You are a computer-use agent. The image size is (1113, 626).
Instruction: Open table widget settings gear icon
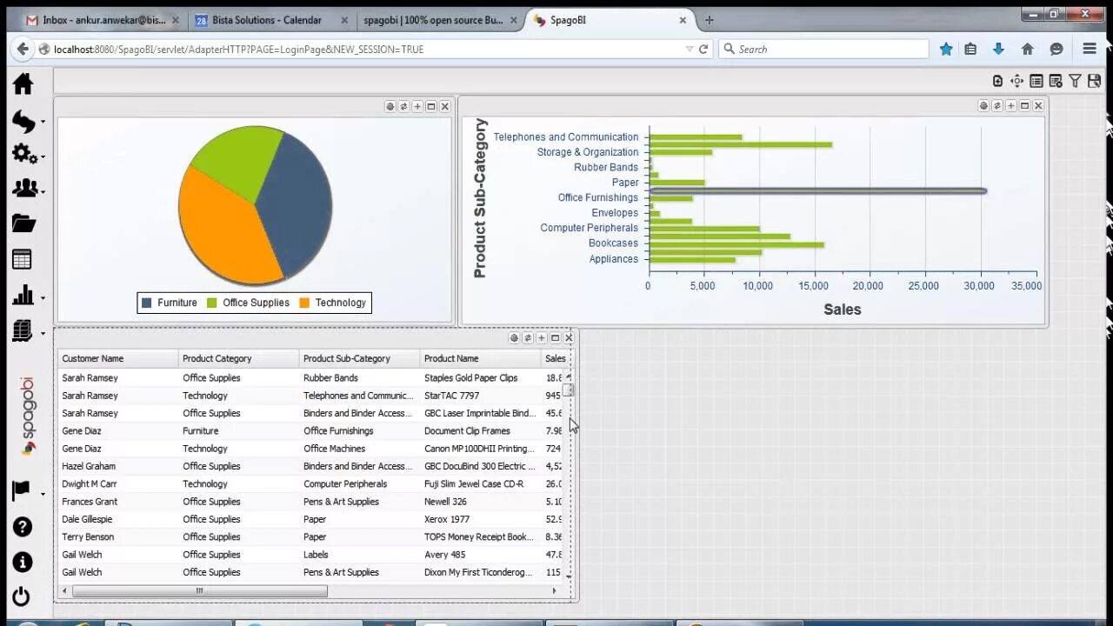point(514,338)
